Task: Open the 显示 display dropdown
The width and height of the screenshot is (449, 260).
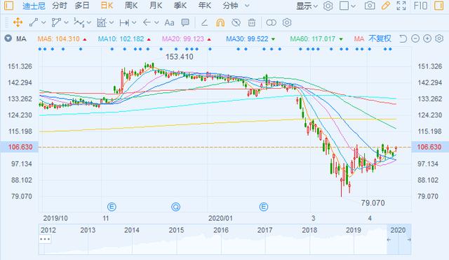Action: point(307,6)
